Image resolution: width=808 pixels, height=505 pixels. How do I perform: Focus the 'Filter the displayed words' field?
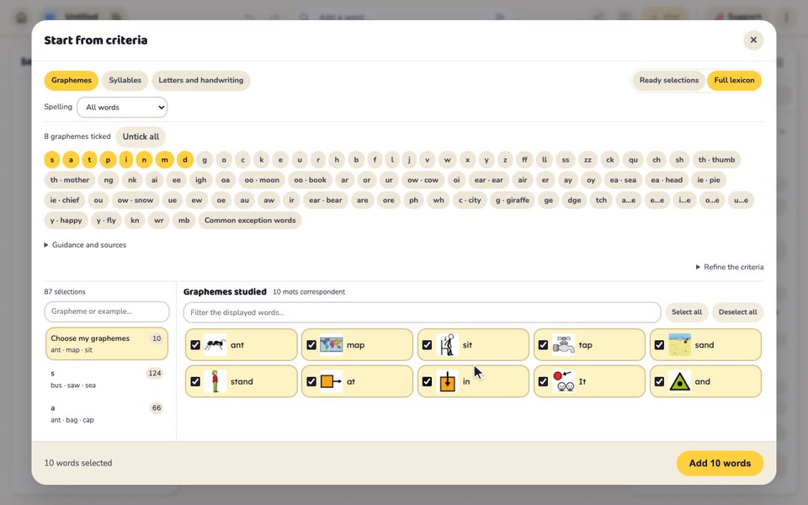pyautogui.click(x=422, y=312)
